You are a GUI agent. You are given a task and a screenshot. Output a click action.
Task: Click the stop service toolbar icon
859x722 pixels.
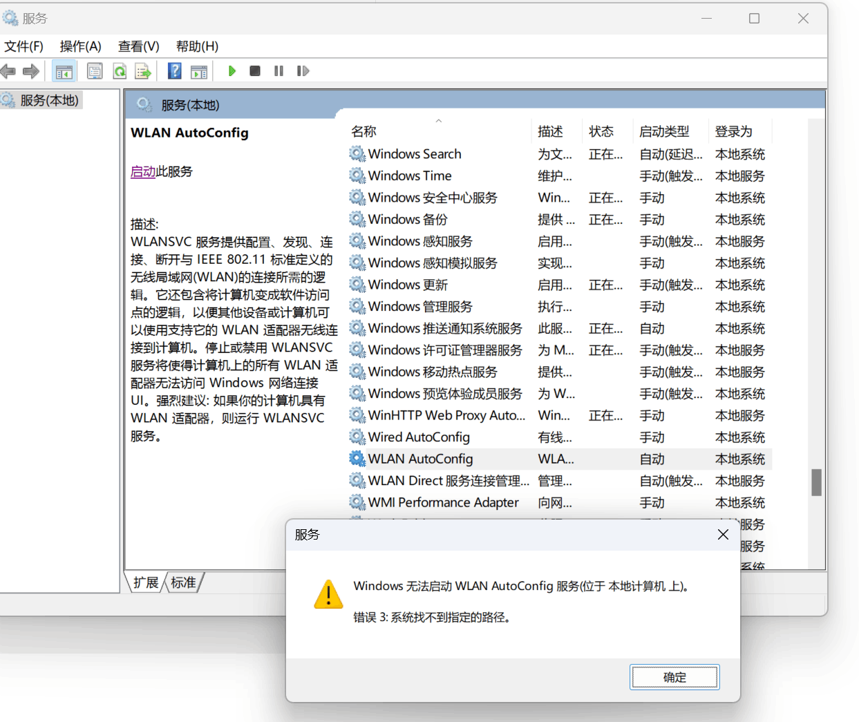[255, 71]
